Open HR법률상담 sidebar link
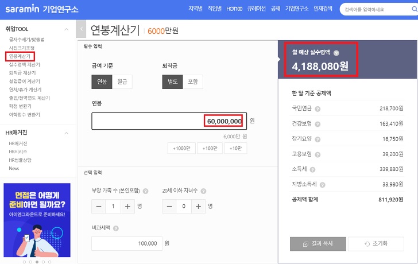The height and width of the screenshot is (264, 418). point(20,160)
